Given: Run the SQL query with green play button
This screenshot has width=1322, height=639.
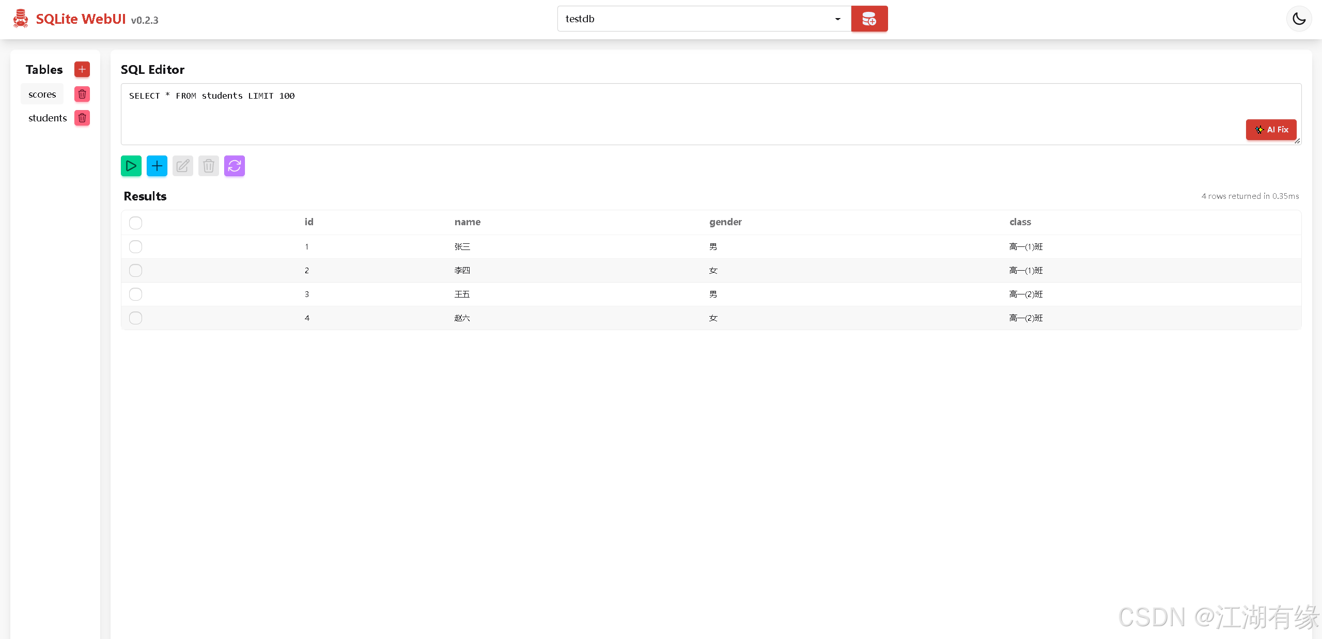Looking at the screenshot, I should pos(131,166).
